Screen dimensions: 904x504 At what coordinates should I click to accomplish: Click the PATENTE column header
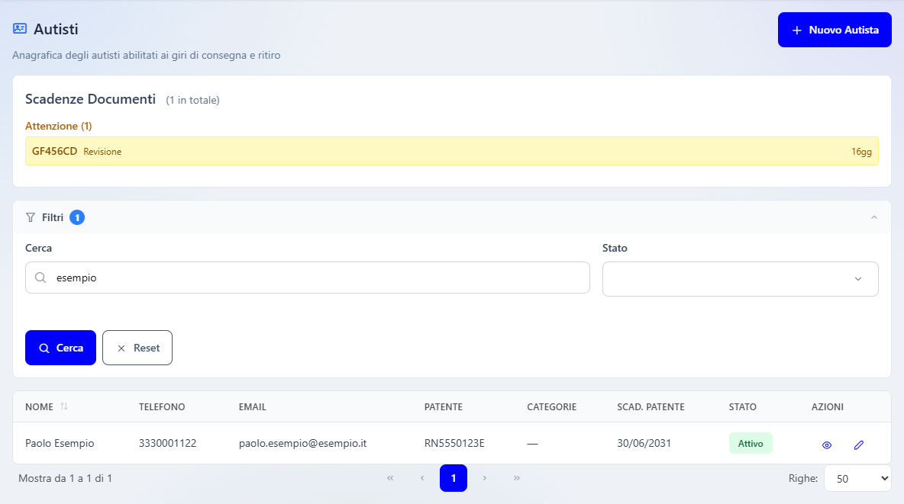click(444, 406)
